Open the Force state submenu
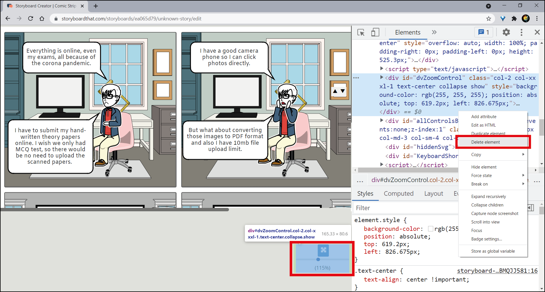The width and height of the screenshot is (545, 292). pyautogui.click(x=493, y=176)
